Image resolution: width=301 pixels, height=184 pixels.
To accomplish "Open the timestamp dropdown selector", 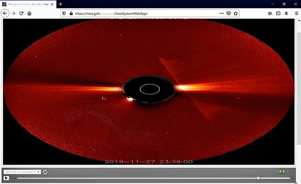I will pyautogui.click(x=22, y=172).
